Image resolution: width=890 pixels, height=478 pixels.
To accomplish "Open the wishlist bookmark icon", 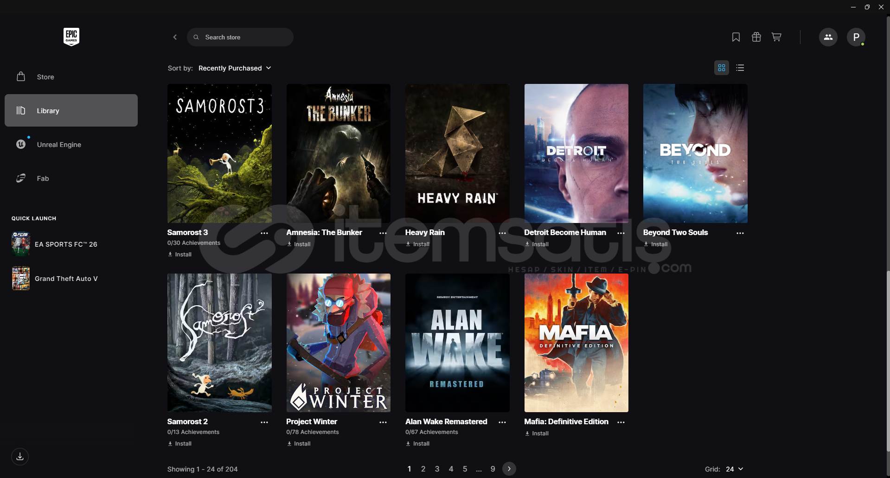I will click(736, 37).
